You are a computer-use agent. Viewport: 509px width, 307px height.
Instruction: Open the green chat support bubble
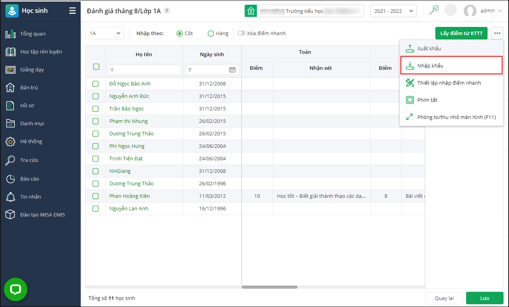(16, 289)
